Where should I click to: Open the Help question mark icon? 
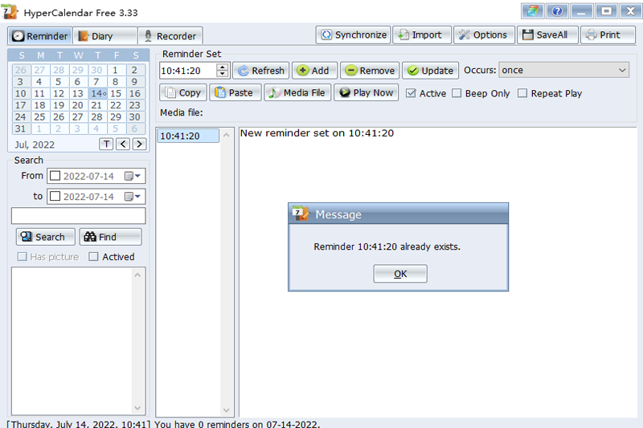pyautogui.click(x=557, y=11)
